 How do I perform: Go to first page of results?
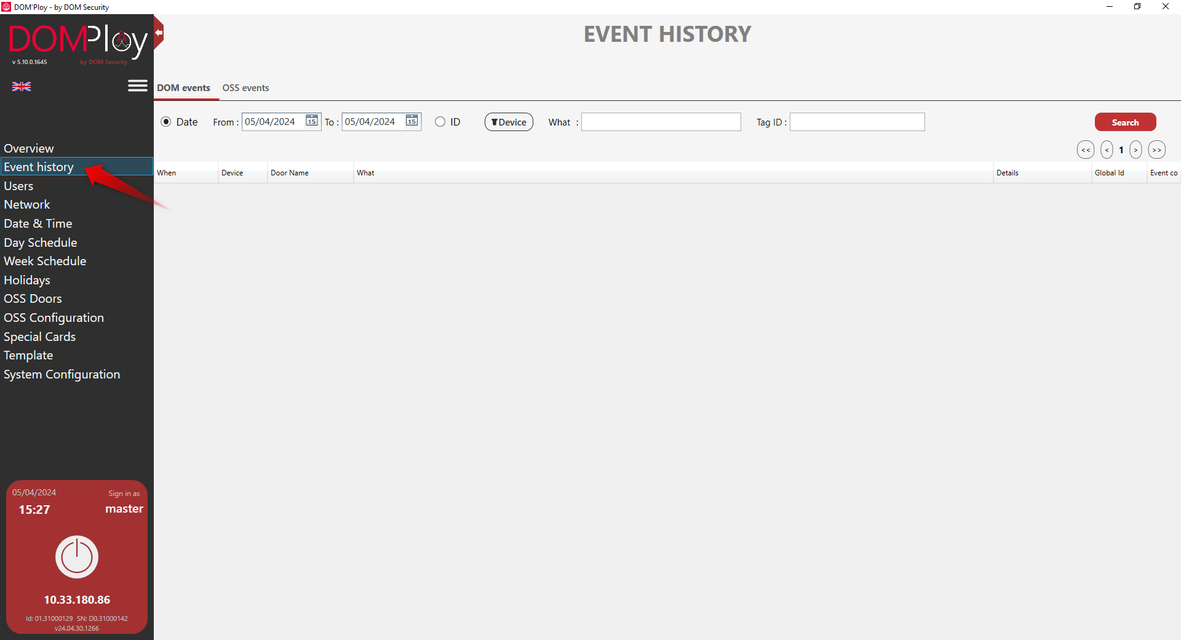[1086, 150]
